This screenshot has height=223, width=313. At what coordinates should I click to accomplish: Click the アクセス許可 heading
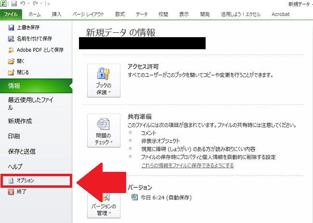point(143,67)
